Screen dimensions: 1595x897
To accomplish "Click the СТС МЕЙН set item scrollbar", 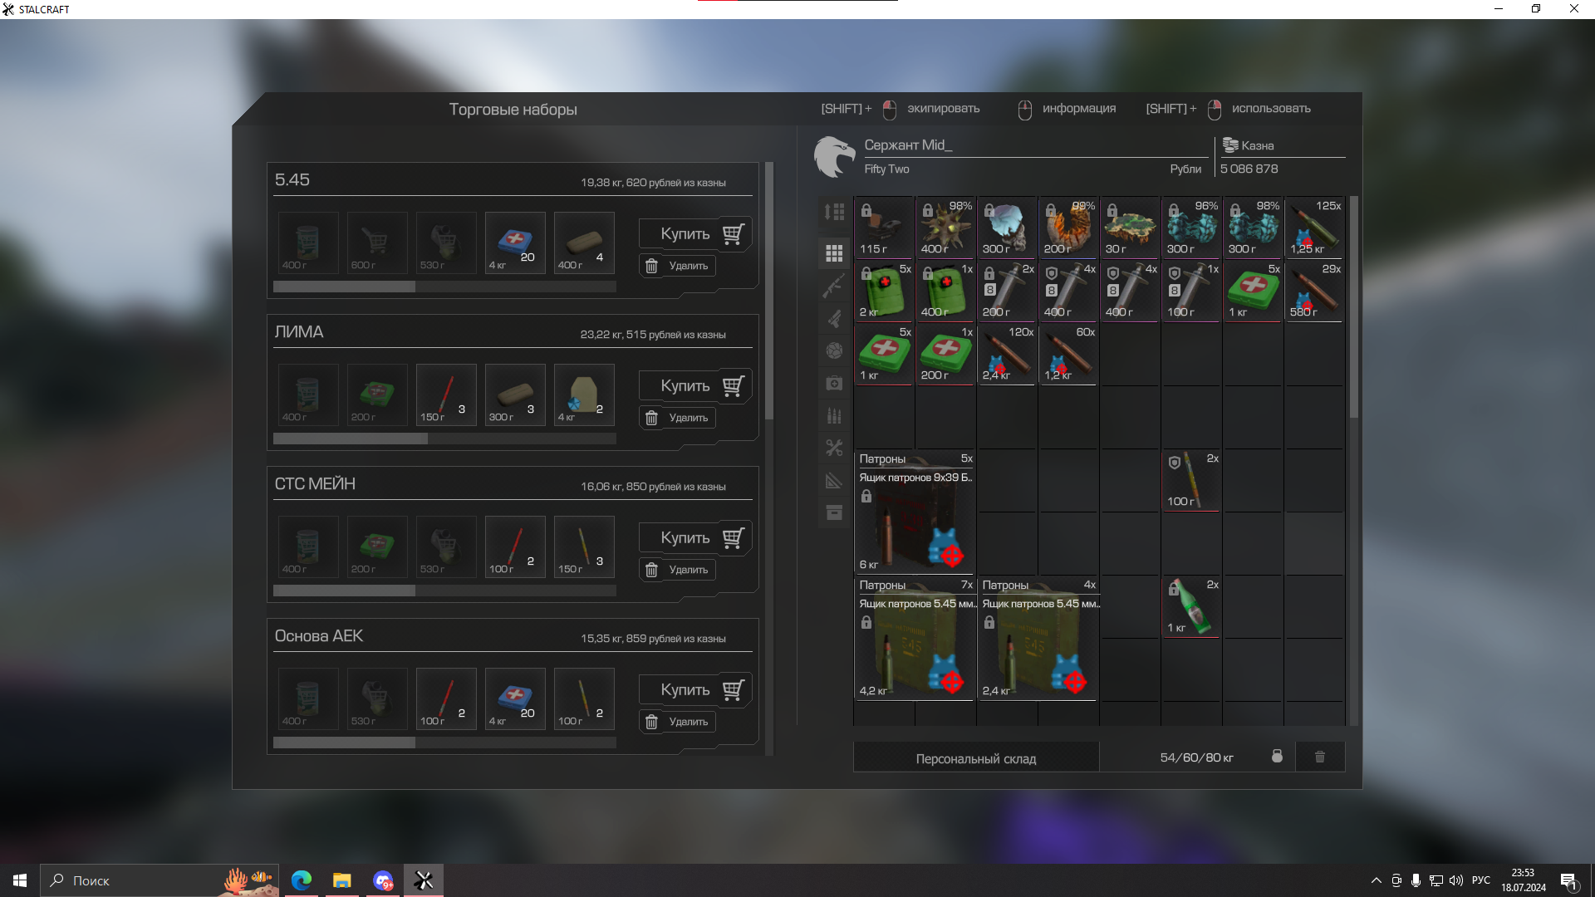I will [344, 591].
